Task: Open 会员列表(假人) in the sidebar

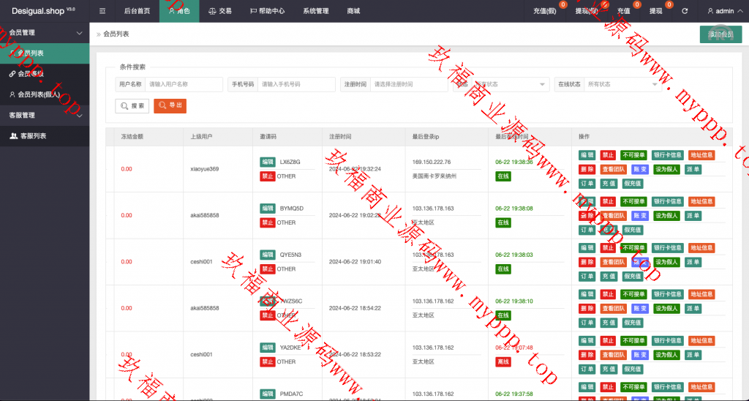Action: click(38, 94)
